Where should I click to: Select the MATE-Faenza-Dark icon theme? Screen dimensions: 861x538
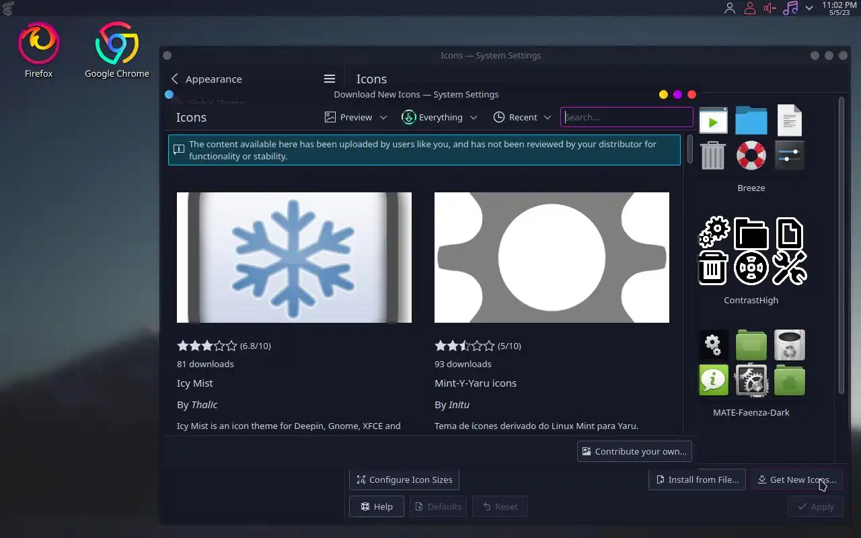coord(751,373)
